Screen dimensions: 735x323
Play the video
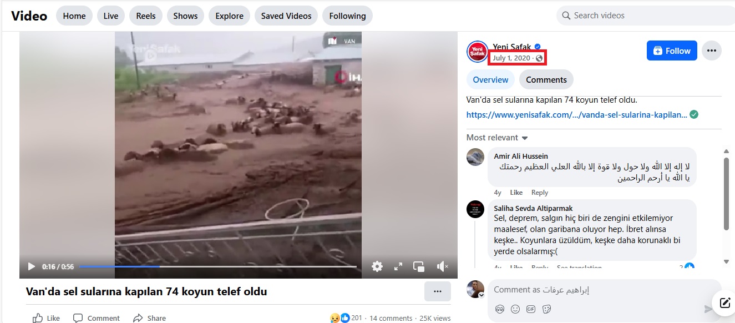click(x=32, y=267)
